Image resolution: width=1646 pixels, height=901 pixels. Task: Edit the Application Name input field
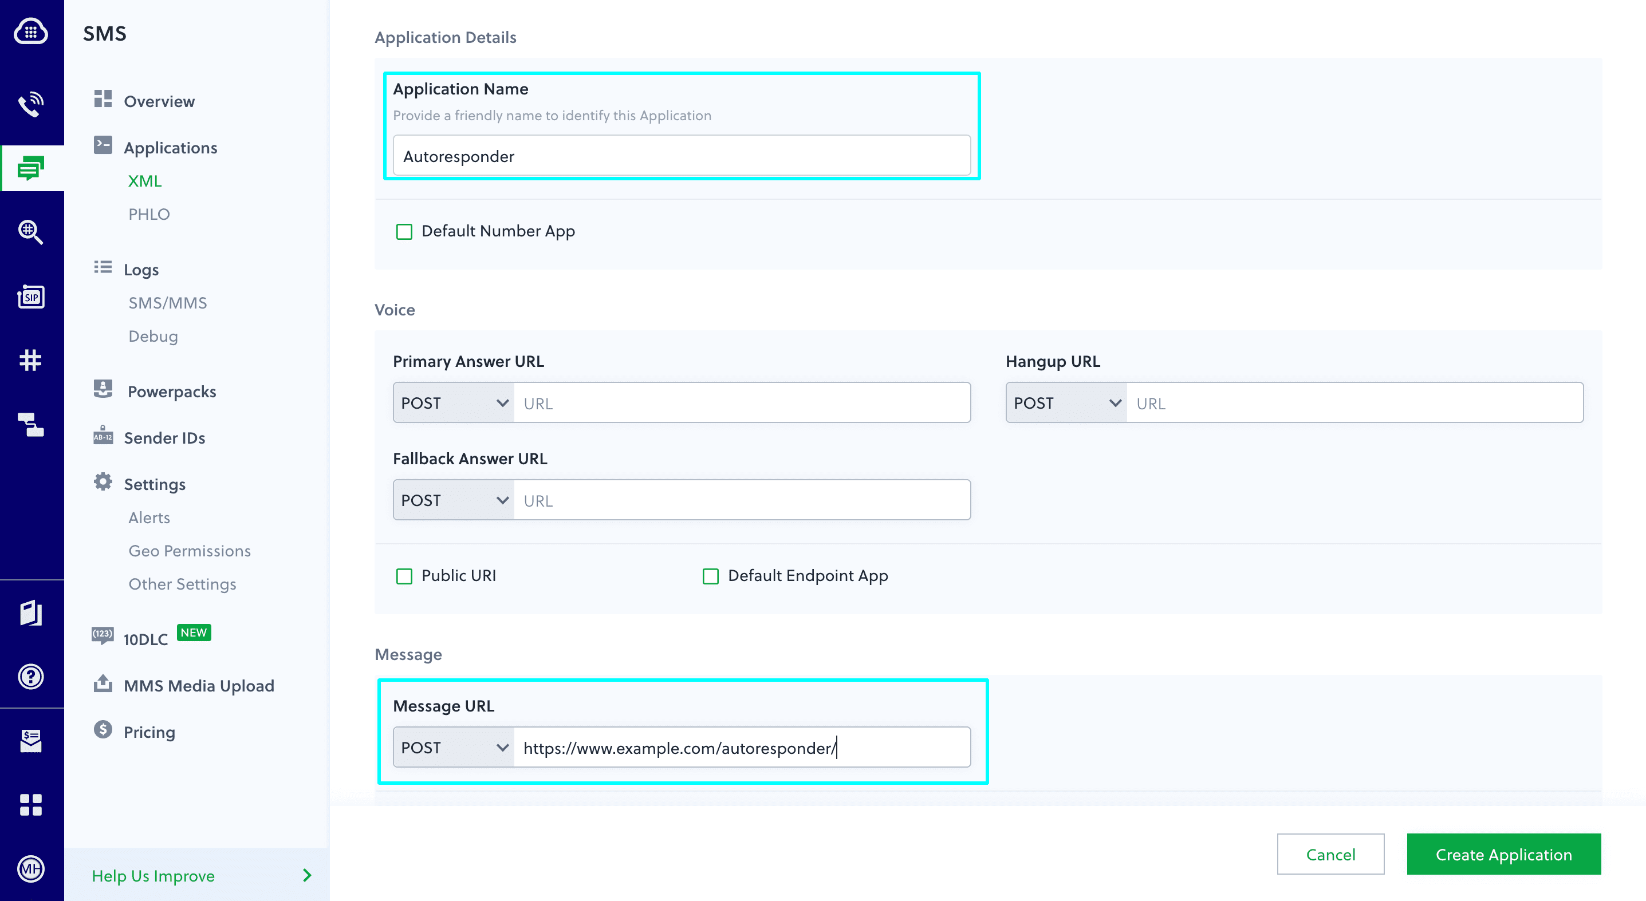680,155
